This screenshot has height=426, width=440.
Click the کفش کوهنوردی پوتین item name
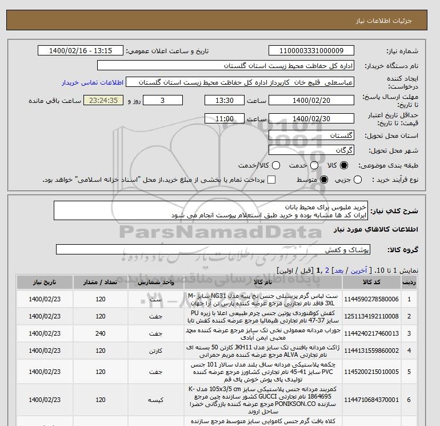263,316
